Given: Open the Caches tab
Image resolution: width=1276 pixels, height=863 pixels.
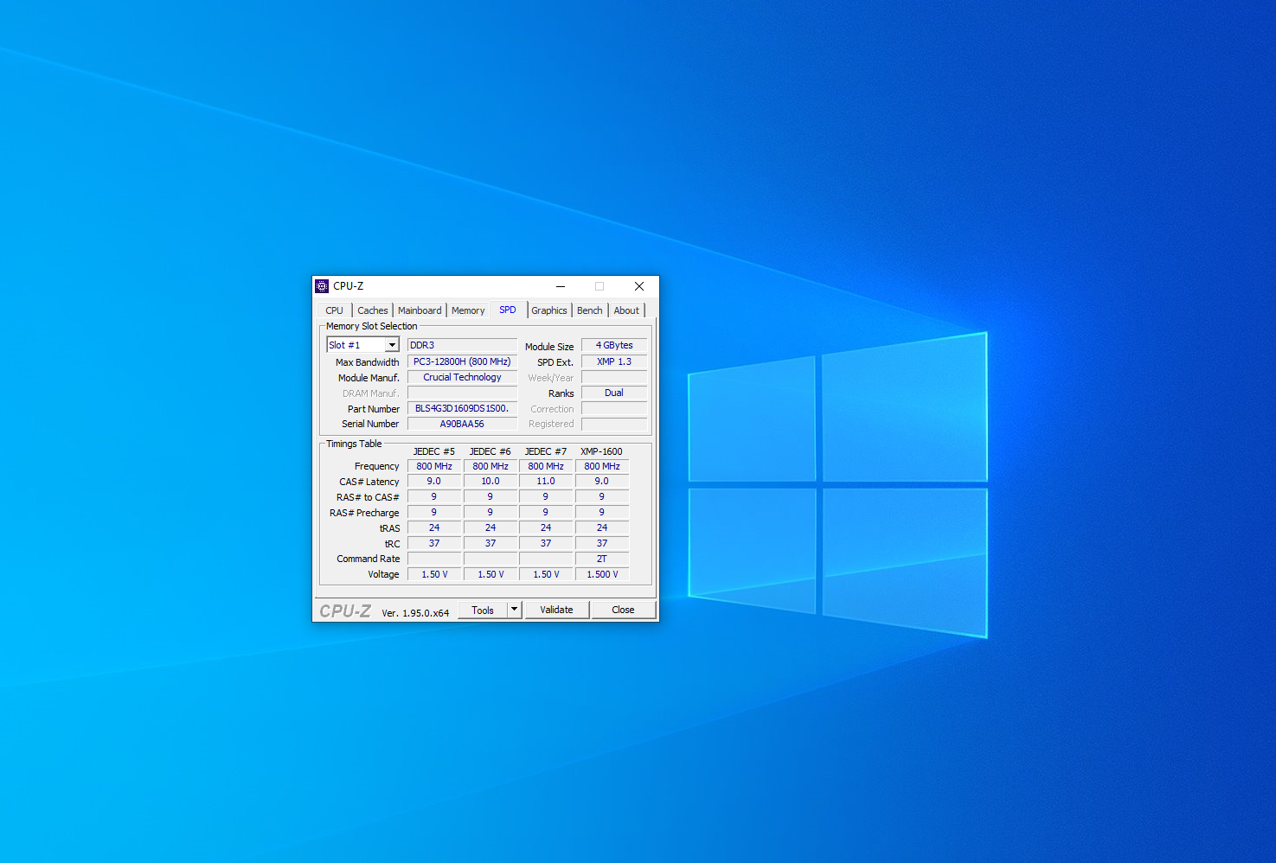Looking at the screenshot, I should [373, 310].
